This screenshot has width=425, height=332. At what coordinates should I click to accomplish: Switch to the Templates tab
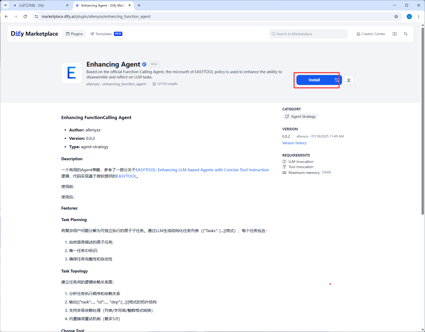pyautogui.click(x=101, y=34)
